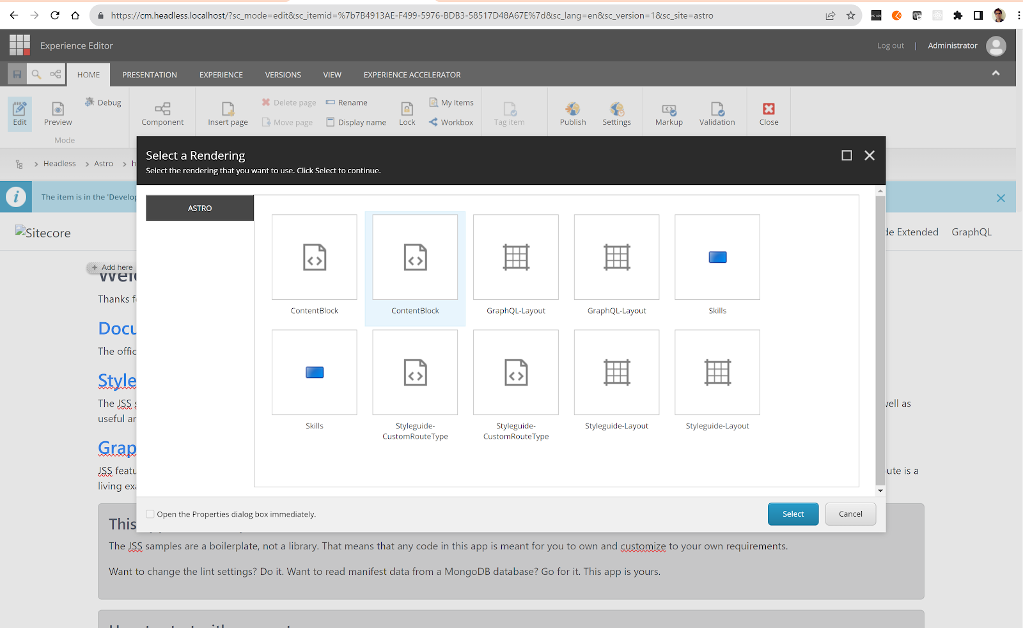The height and width of the screenshot is (628, 1023).
Task: Dismiss the info notification bar
Action: pos(1001,198)
